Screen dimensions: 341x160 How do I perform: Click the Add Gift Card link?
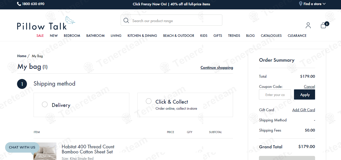point(304,110)
